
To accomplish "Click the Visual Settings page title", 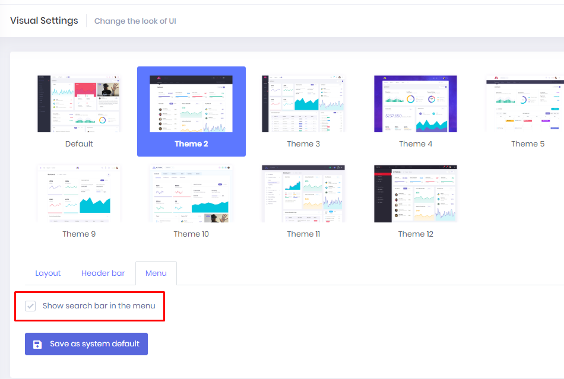I will point(44,21).
